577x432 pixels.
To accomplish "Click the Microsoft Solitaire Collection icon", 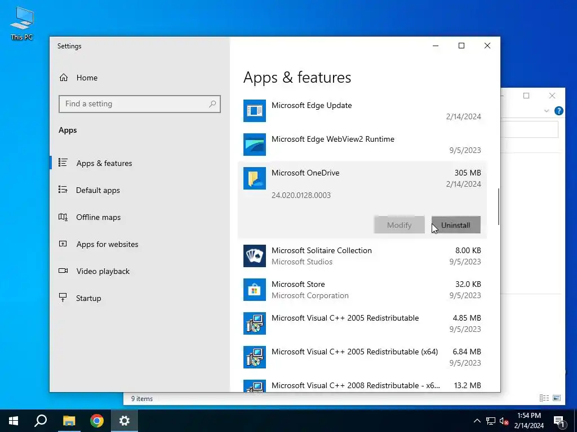I will [x=255, y=256].
